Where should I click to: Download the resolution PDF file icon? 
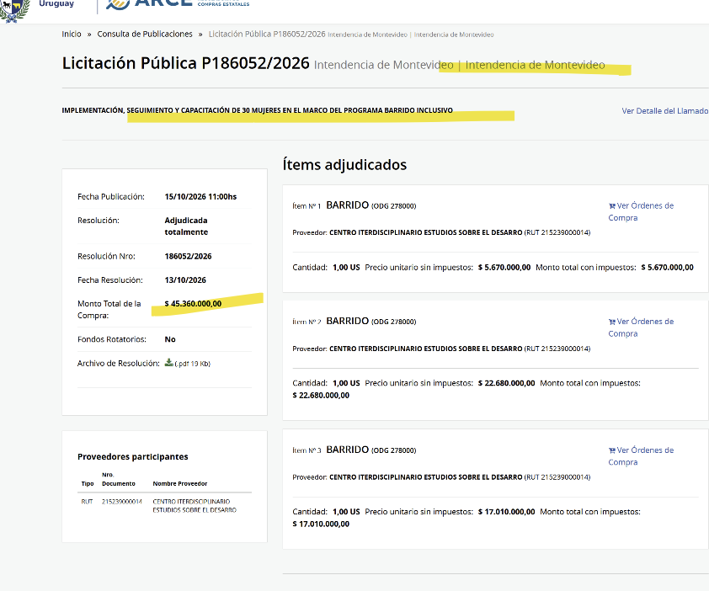coord(168,363)
